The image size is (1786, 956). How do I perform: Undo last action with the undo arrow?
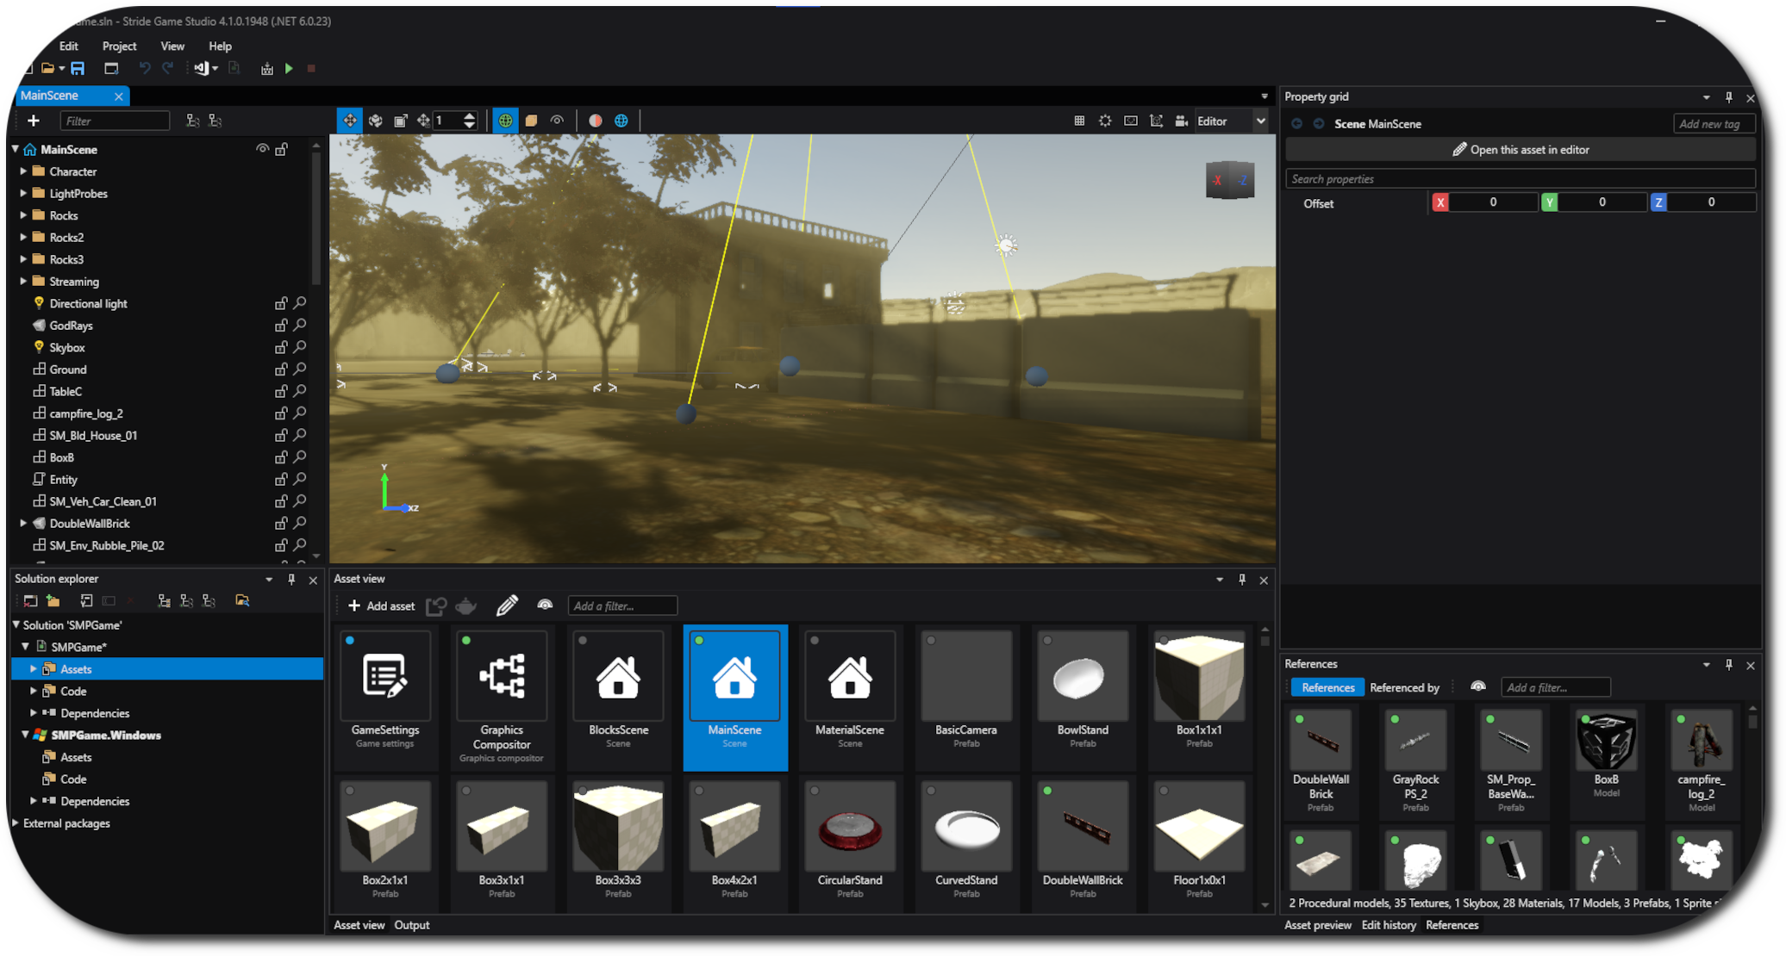pyautogui.click(x=144, y=68)
